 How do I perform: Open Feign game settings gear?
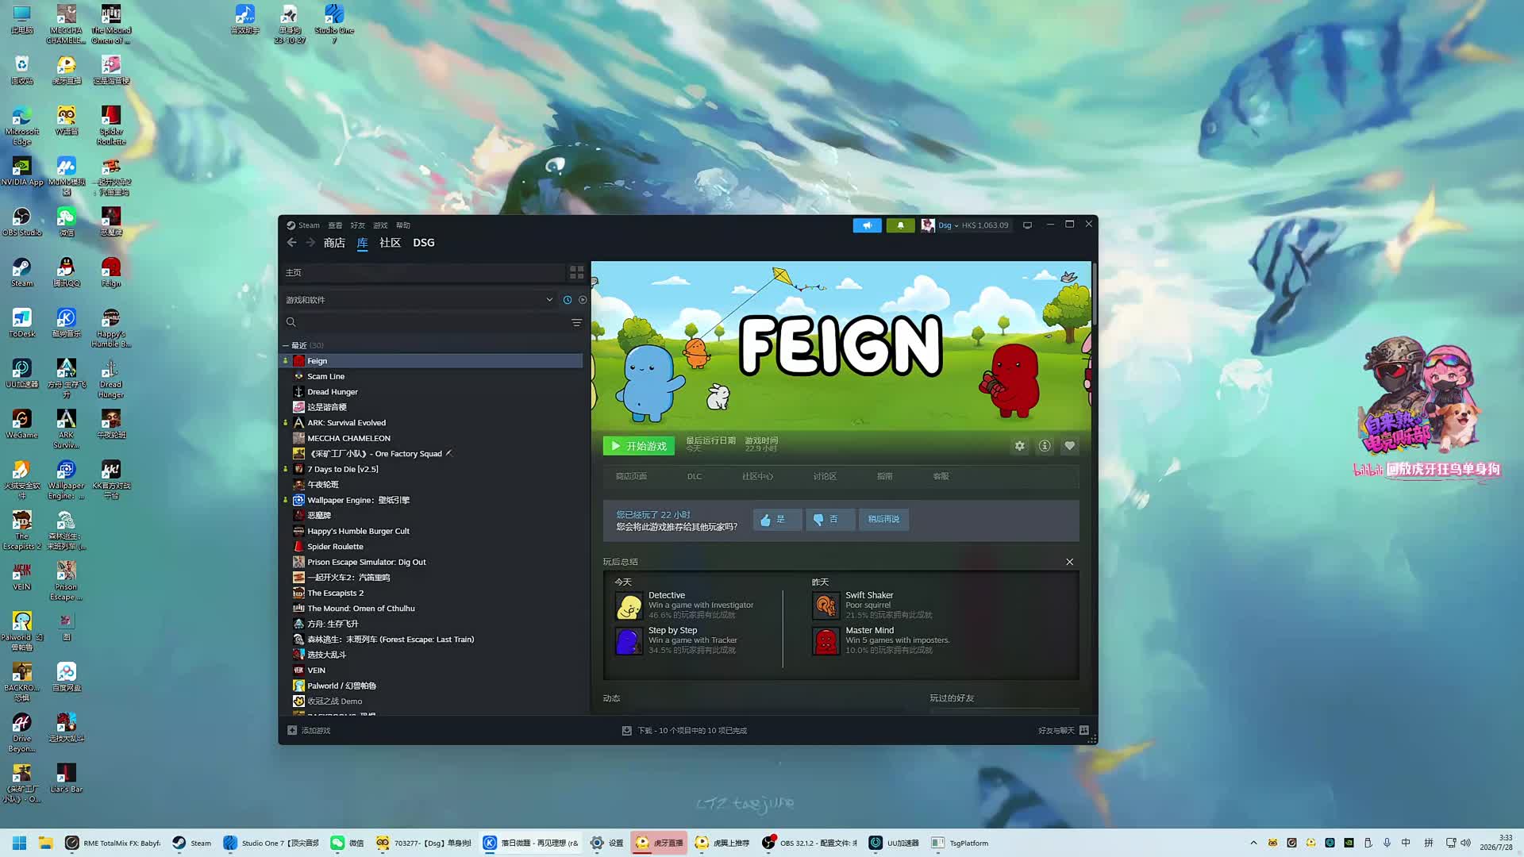pos(1020,446)
